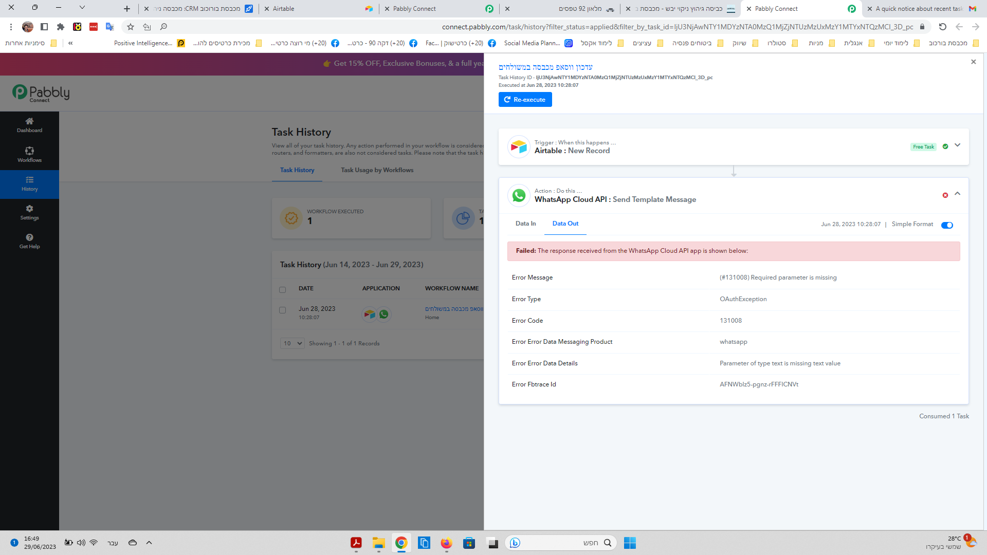Click the site lock icon in address bar

(922, 27)
